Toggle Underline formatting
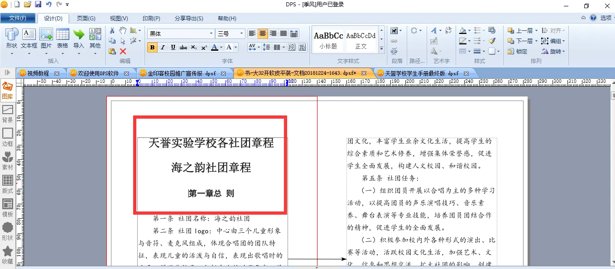The image size is (615, 269). [173, 47]
